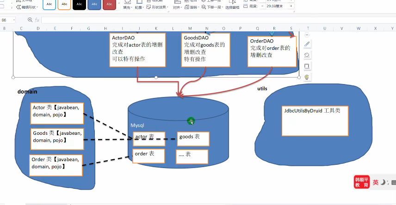Click the fx insert function icon
Image resolution: width=396 pixels, height=205 pixels.
click(x=37, y=20)
